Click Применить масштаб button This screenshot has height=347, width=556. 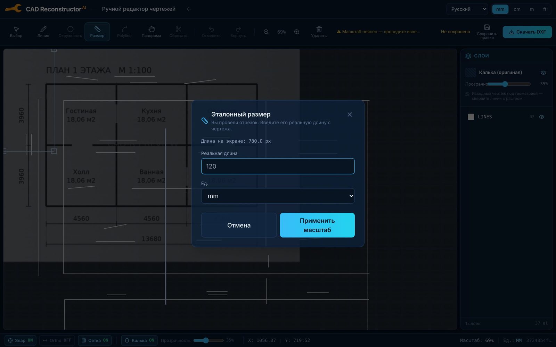[x=317, y=225]
